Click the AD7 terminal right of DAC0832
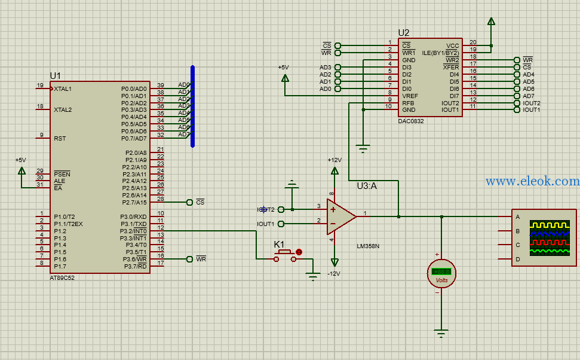Viewport: 580px width, 360px height. tap(517, 96)
